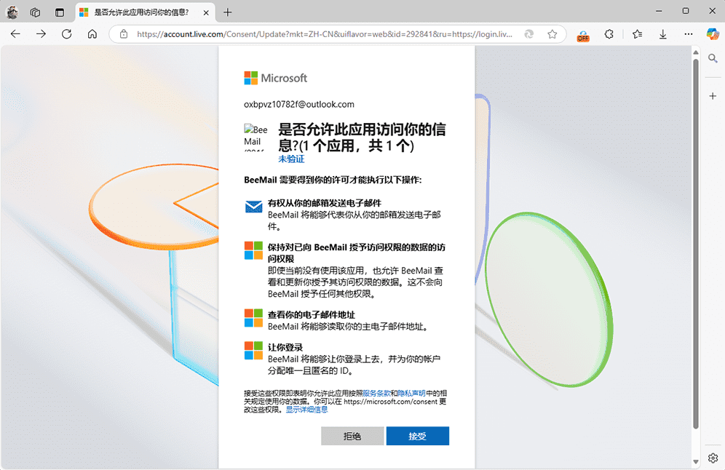The height and width of the screenshot is (470, 725).
Task: Click the 显示详细信息 link
Action: click(306, 410)
